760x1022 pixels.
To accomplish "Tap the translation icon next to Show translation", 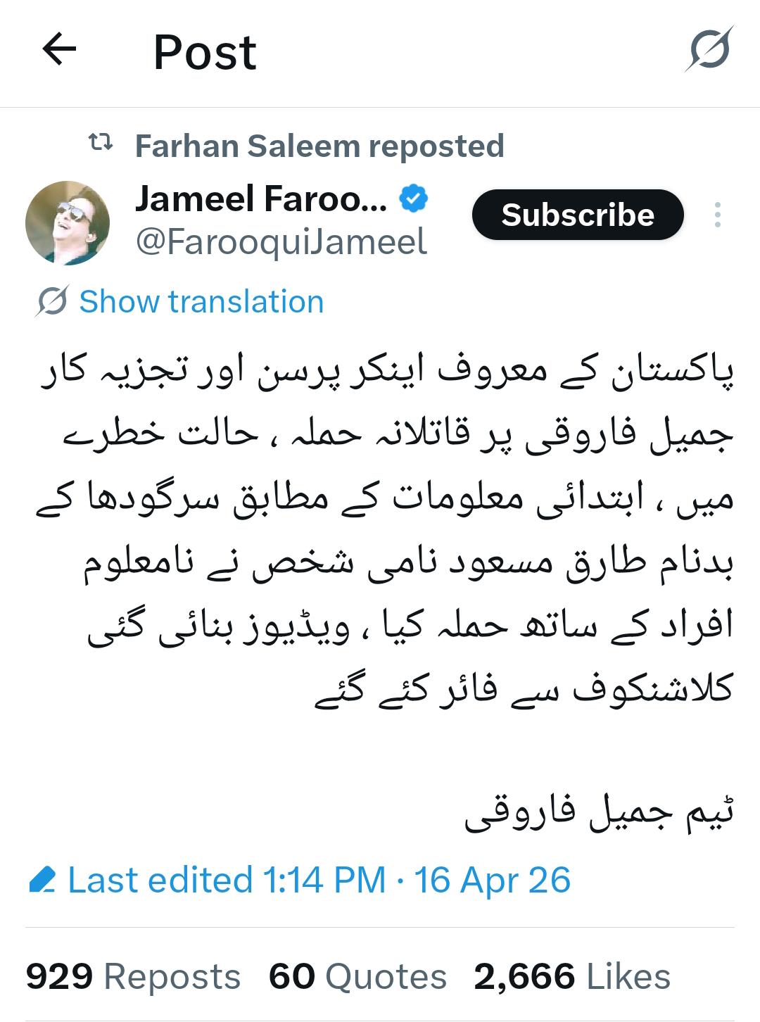I will tap(51, 302).
